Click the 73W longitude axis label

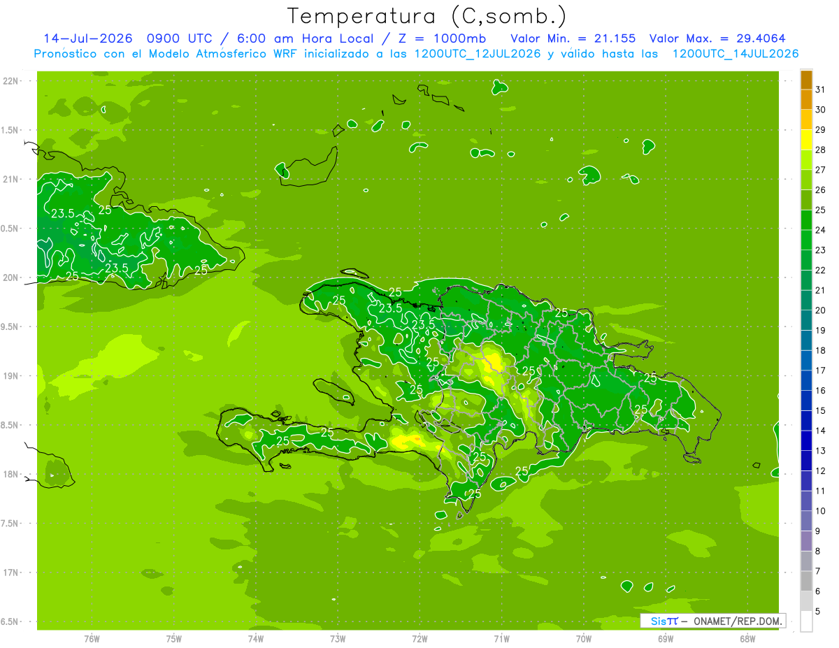[338, 639]
